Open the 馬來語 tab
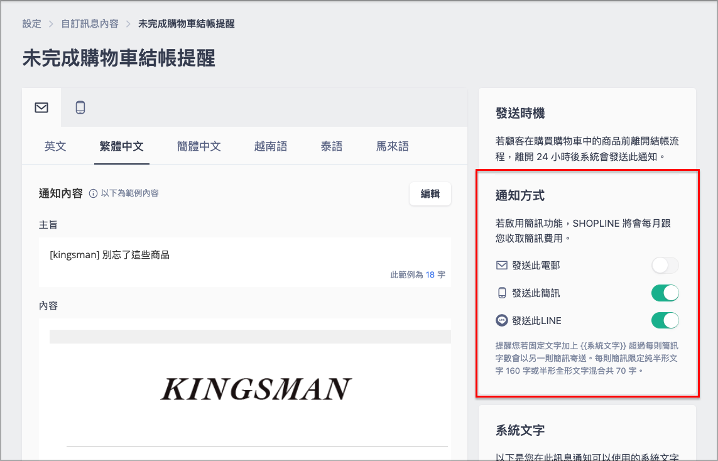 tap(393, 146)
